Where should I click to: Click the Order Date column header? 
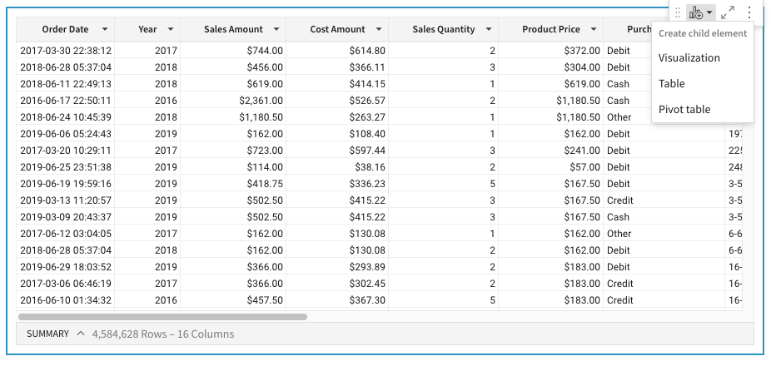click(x=65, y=30)
